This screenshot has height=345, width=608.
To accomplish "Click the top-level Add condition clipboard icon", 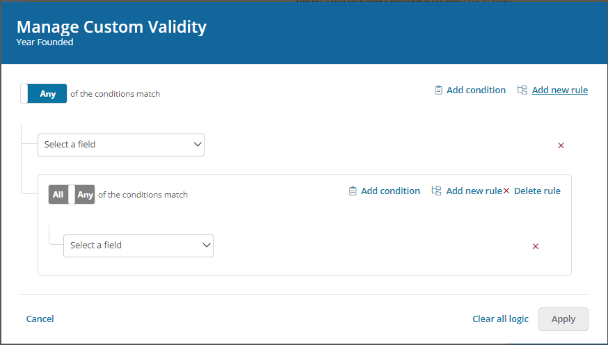I will point(438,90).
